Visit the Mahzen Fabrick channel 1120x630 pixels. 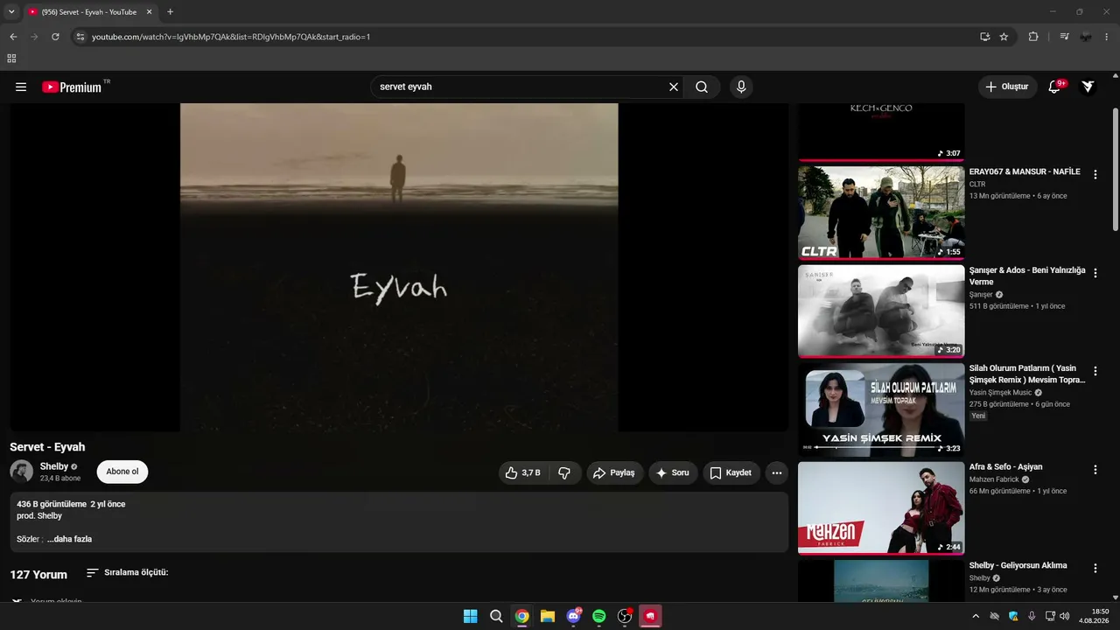click(x=994, y=479)
